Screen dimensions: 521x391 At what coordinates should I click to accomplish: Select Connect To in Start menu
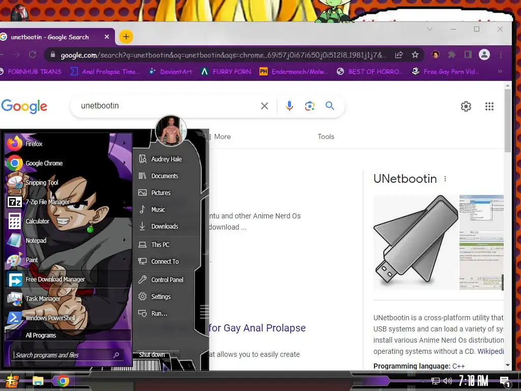165,261
